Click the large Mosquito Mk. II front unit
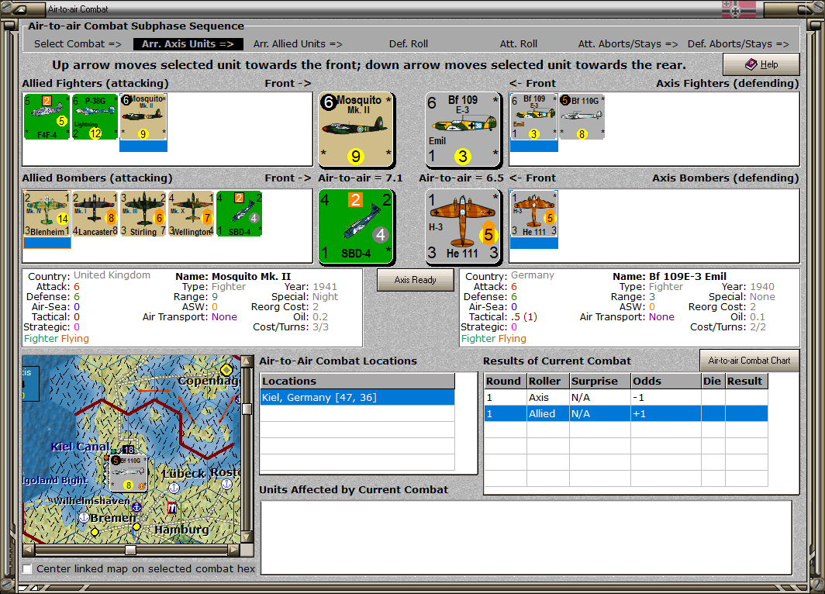 (x=356, y=130)
